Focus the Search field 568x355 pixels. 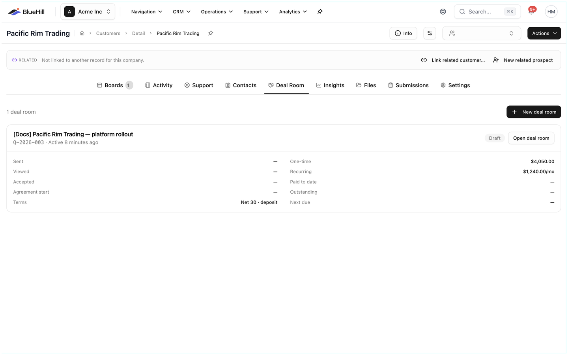coord(487,12)
